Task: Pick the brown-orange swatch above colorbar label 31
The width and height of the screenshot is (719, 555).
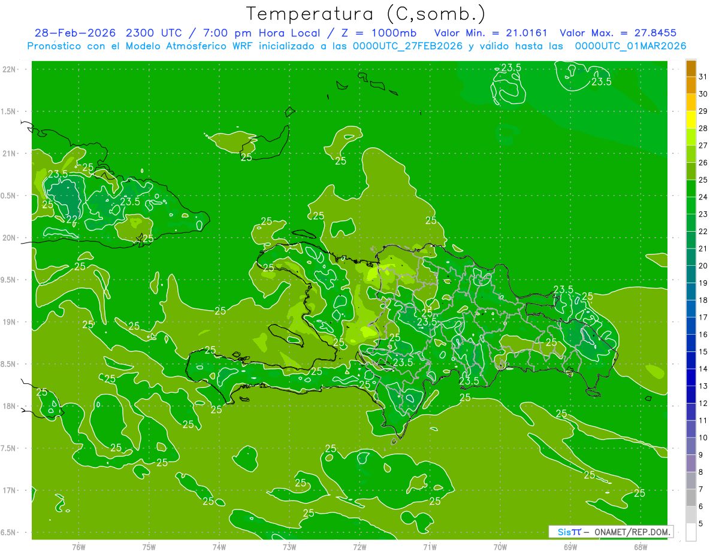Action: pos(691,68)
